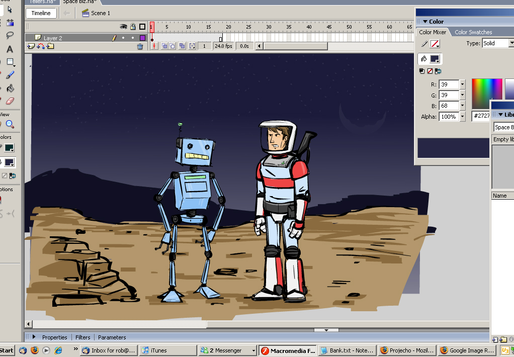The image size is (514, 357).
Task: Pick the Eraser tool
Action: 10,101
